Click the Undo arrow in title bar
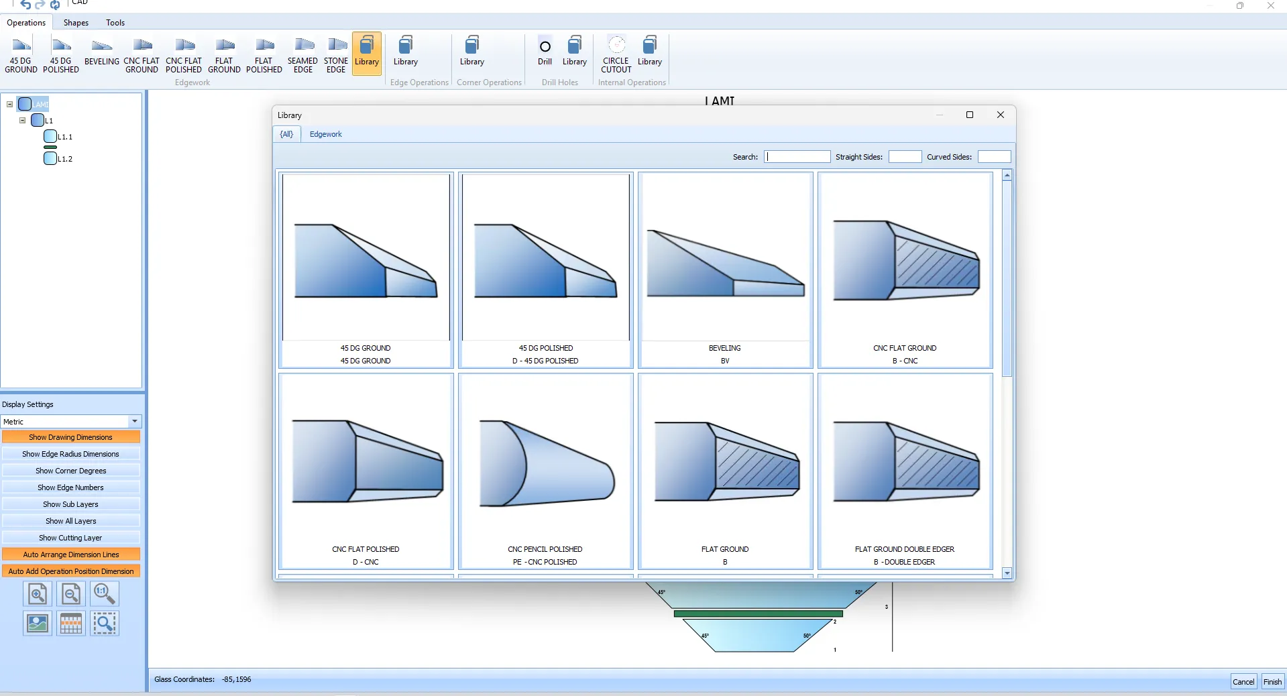This screenshot has width=1287, height=696. click(x=25, y=5)
